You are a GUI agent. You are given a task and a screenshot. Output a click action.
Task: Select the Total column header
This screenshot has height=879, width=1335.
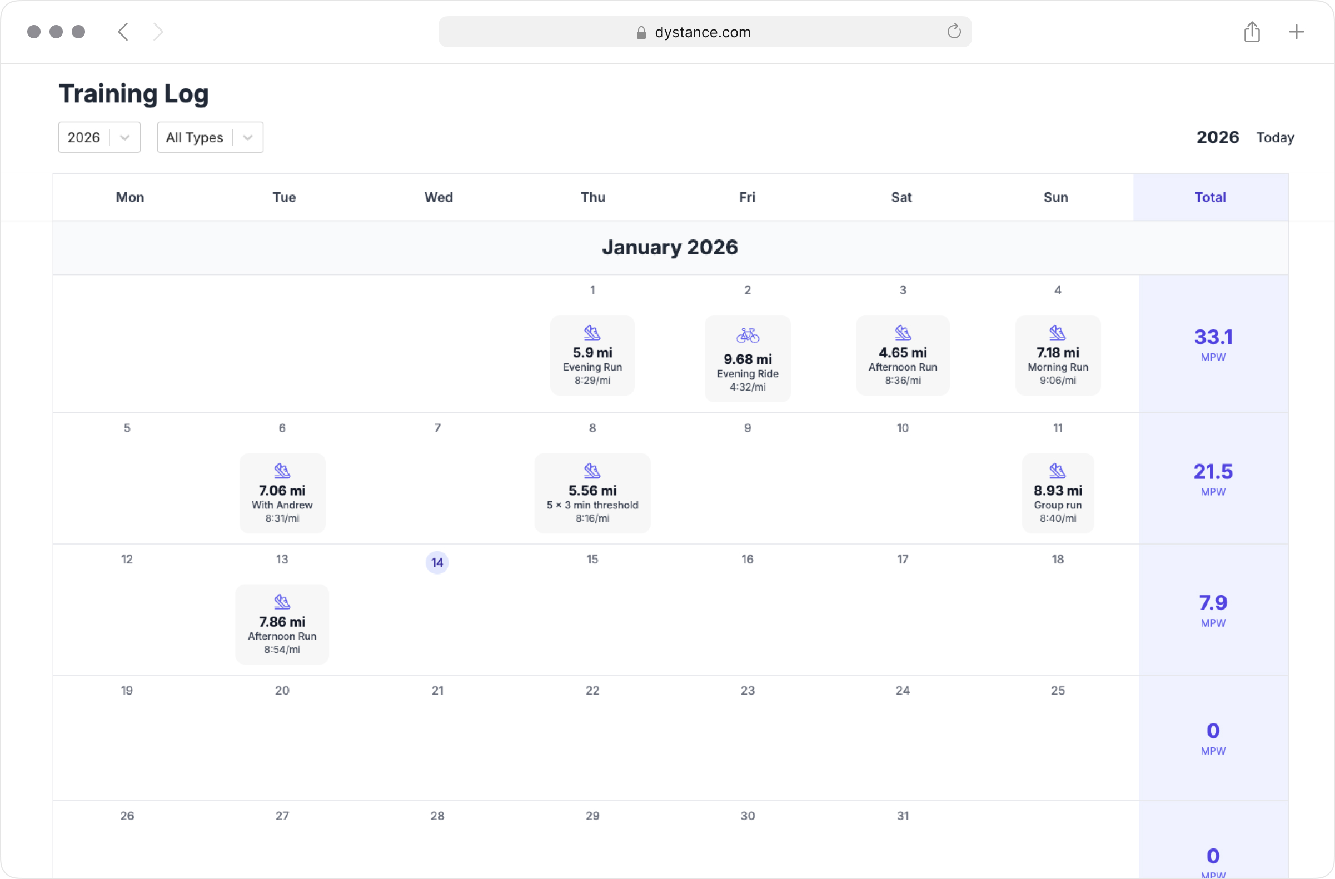(x=1210, y=197)
